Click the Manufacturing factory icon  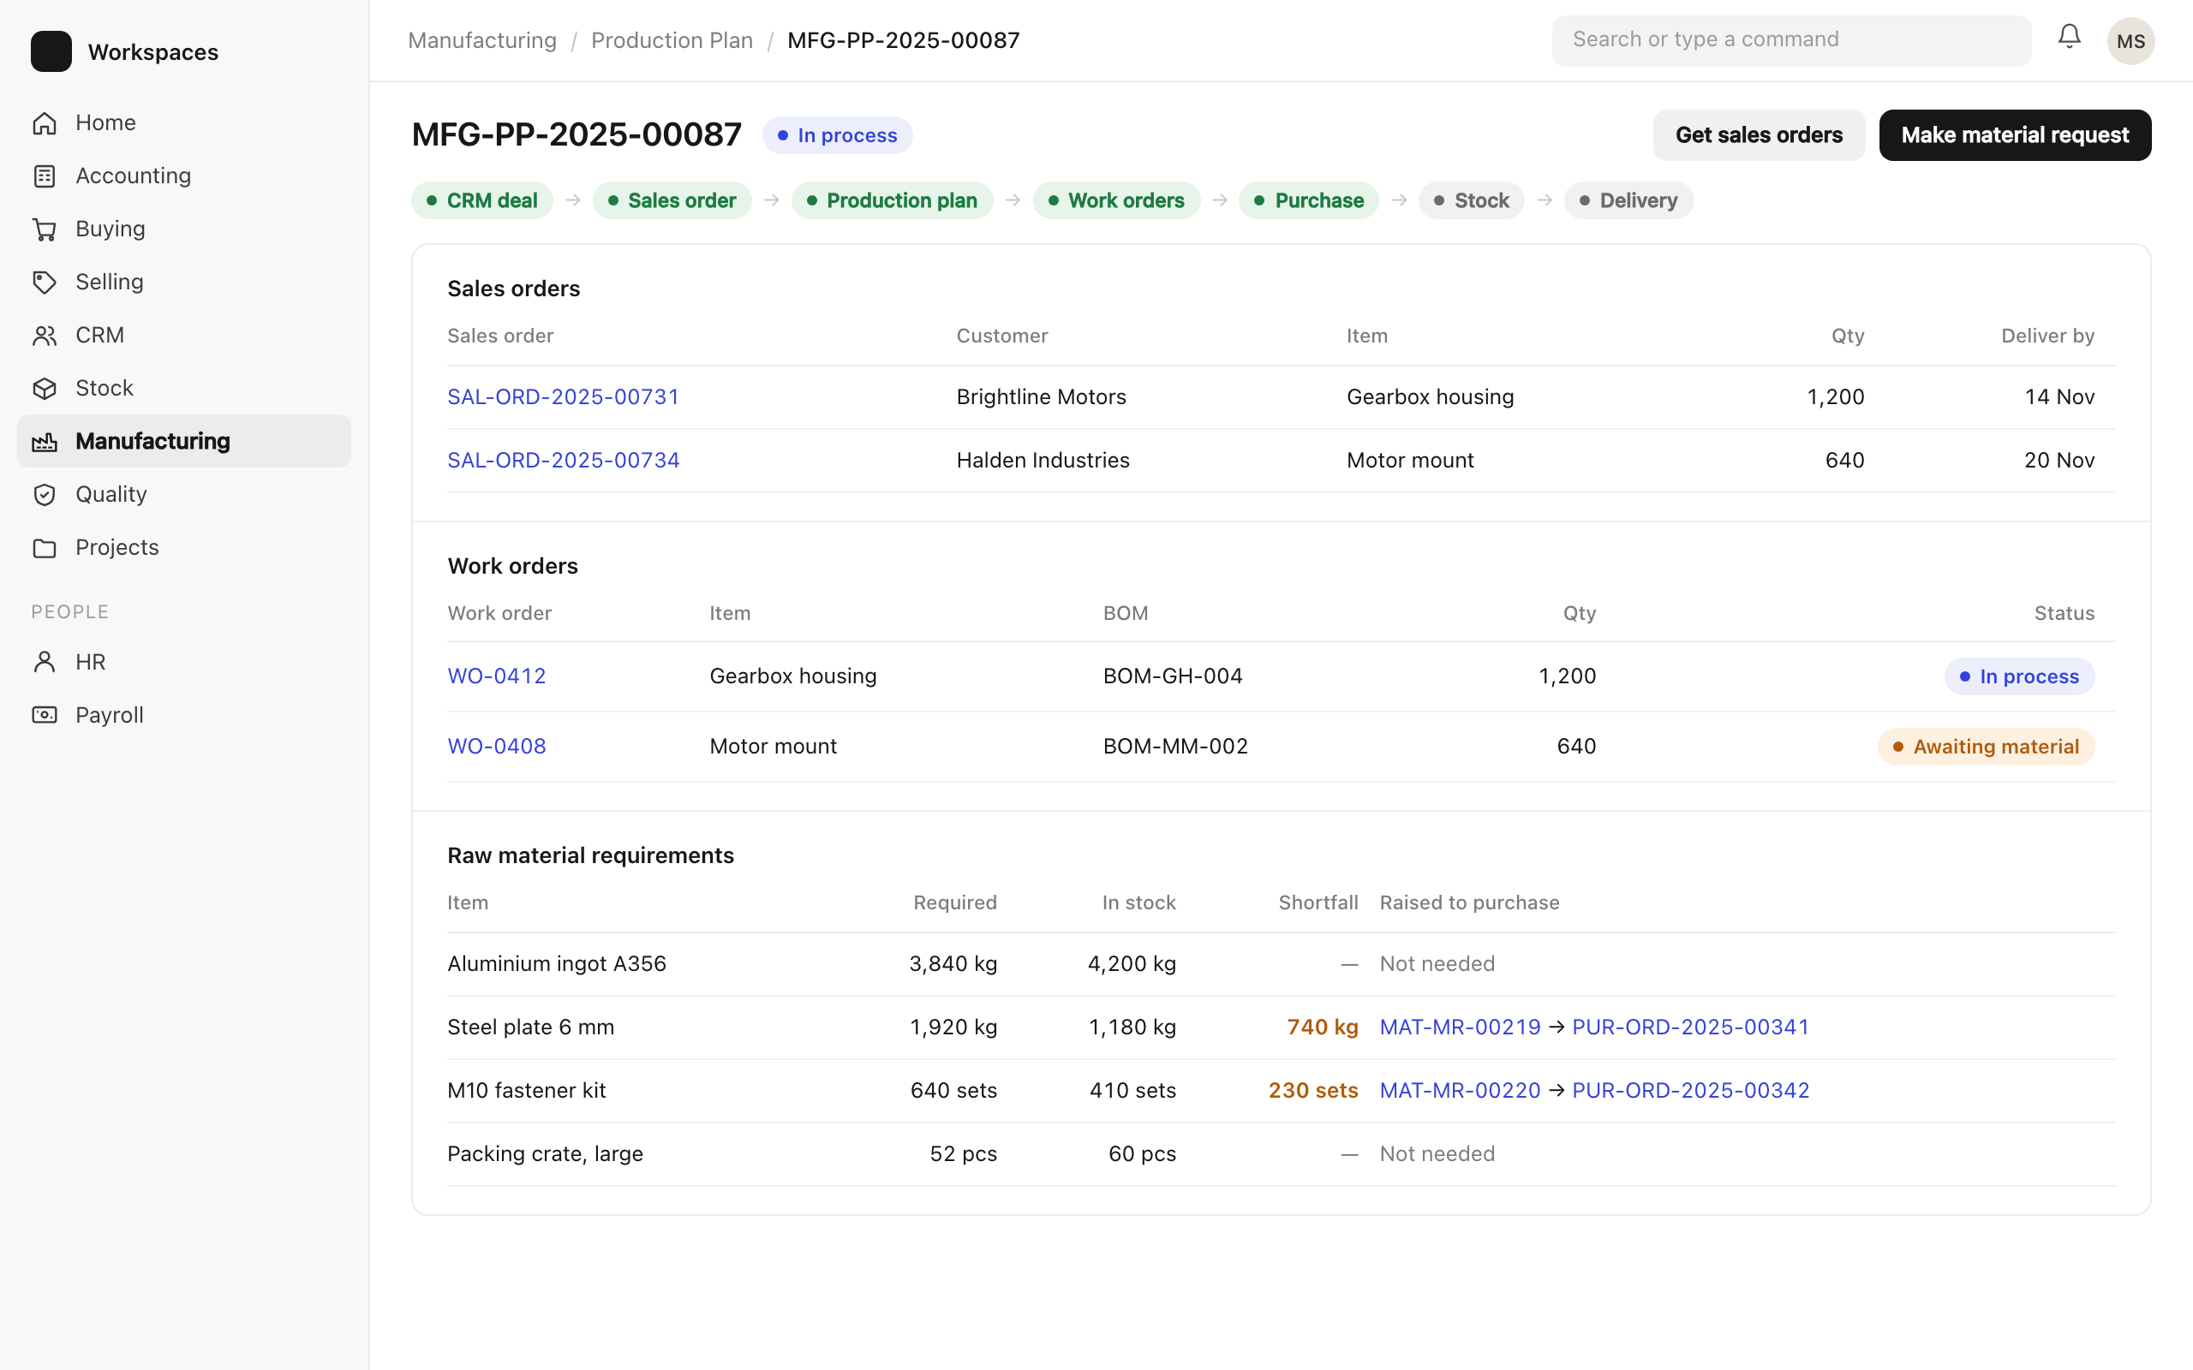point(45,441)
